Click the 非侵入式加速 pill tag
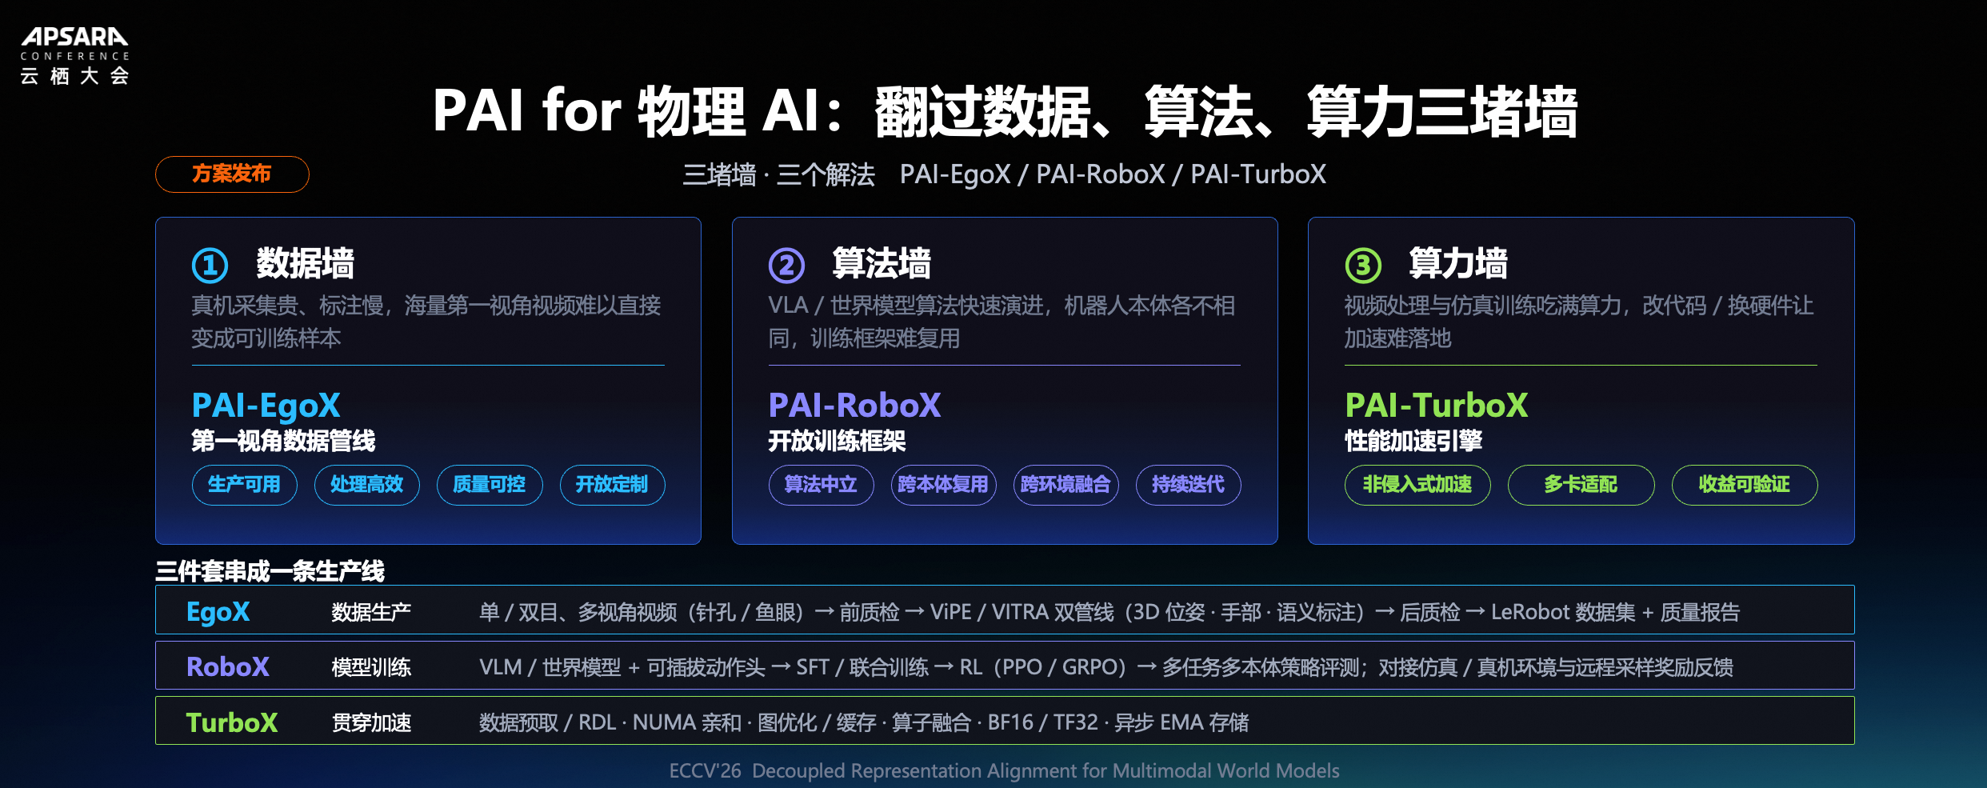The width and height of the screenshot is (1987, 788). click(1417, 485)
